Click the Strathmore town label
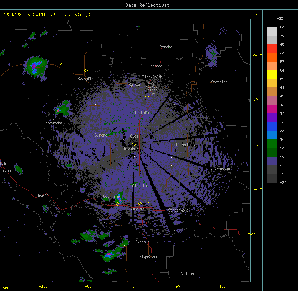 178,210
